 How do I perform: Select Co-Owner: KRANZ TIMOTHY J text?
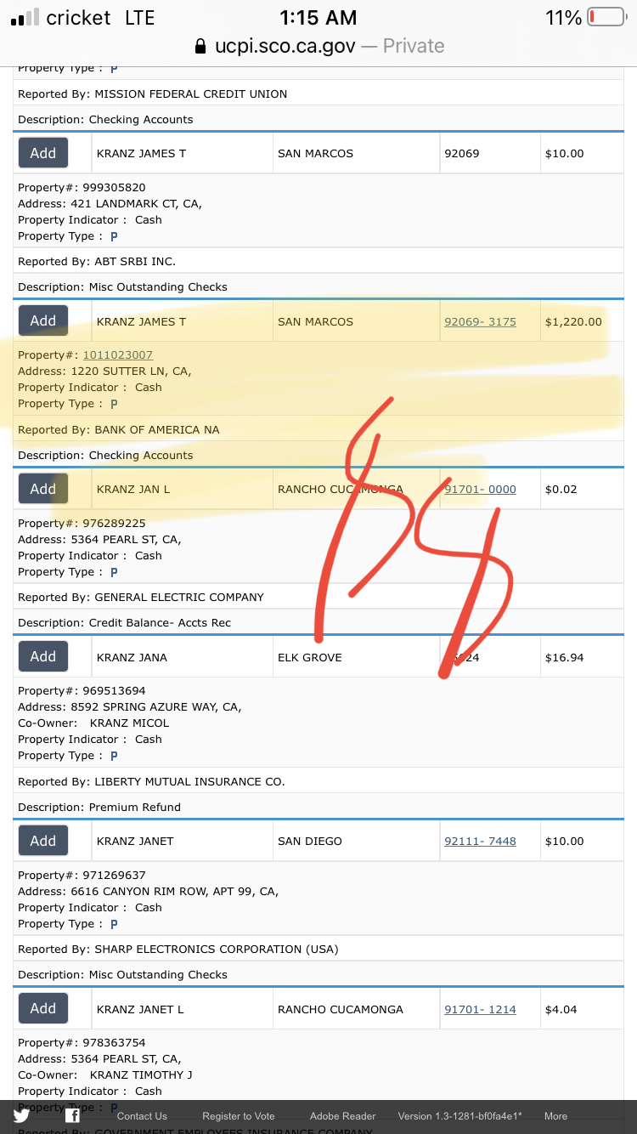[x=105, y=1075]
